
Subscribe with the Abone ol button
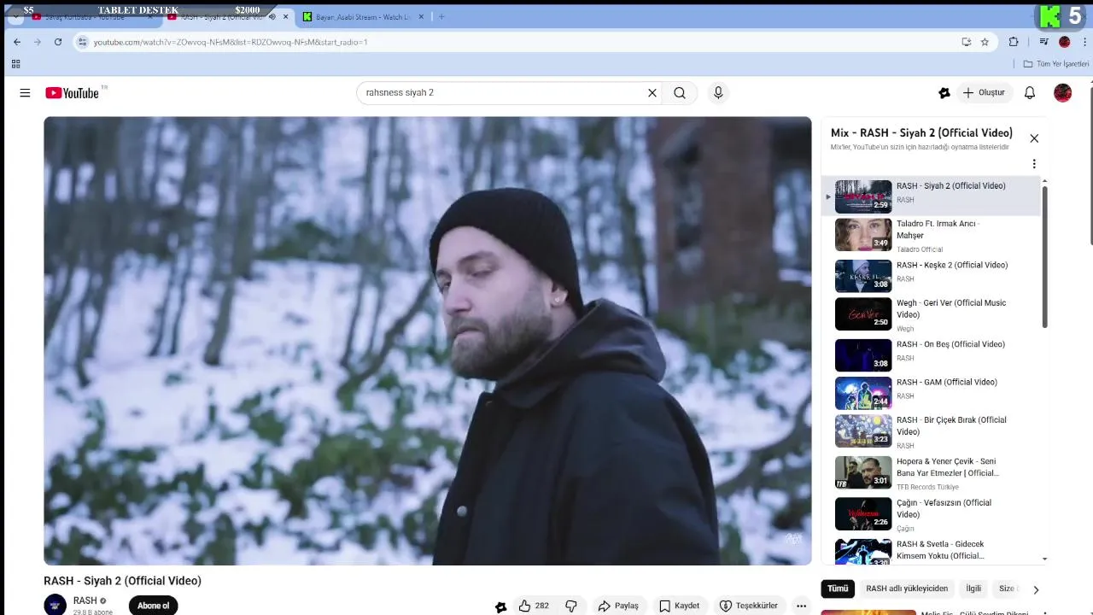154,606
